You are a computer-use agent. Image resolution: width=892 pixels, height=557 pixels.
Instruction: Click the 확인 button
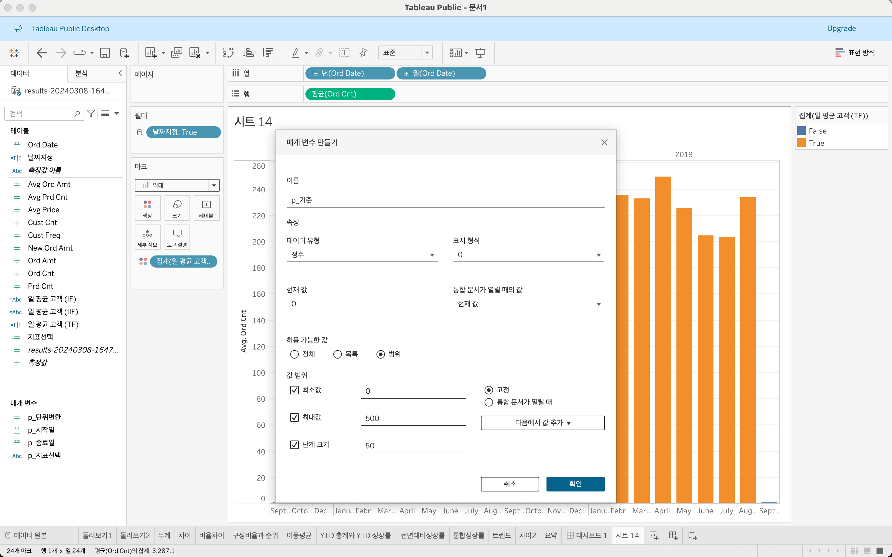[x=575, y=484]
